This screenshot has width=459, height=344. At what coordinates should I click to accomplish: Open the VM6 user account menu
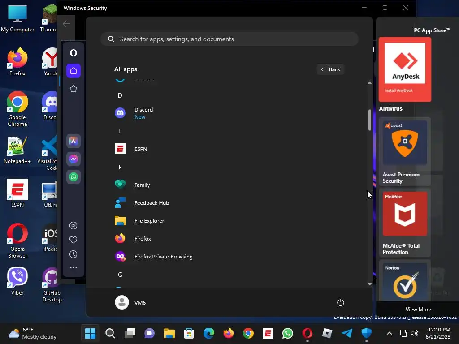(130, 302)
